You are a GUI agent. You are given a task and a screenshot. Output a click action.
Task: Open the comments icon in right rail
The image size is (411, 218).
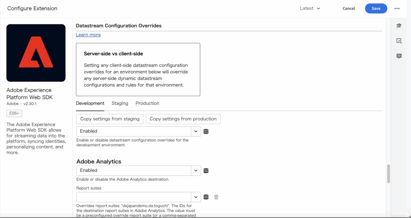tap(399, 56)
